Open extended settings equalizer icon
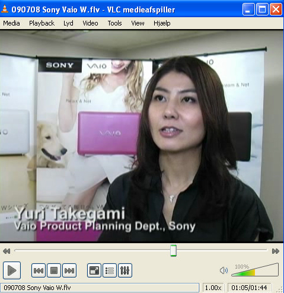Viewport: 284px width, 293px height. (125, 270)
